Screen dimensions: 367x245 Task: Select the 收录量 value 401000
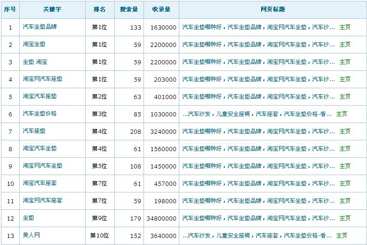click(165, 97)
